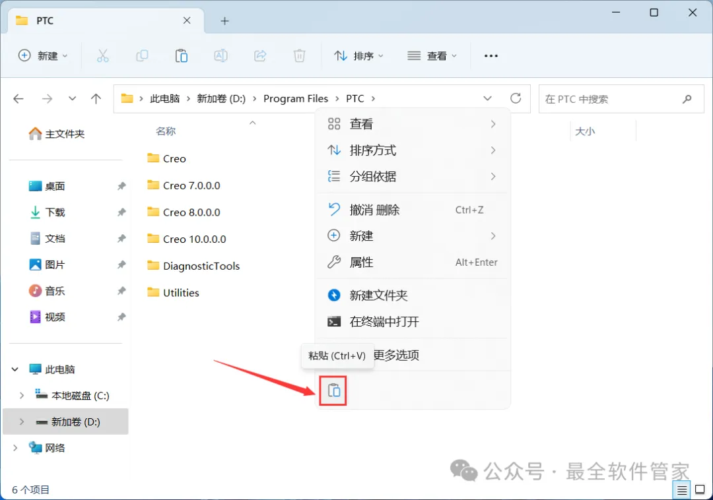Open the 新建 dropdown in toolbar
The image size is (713, 500).
(x=43, y=56)
